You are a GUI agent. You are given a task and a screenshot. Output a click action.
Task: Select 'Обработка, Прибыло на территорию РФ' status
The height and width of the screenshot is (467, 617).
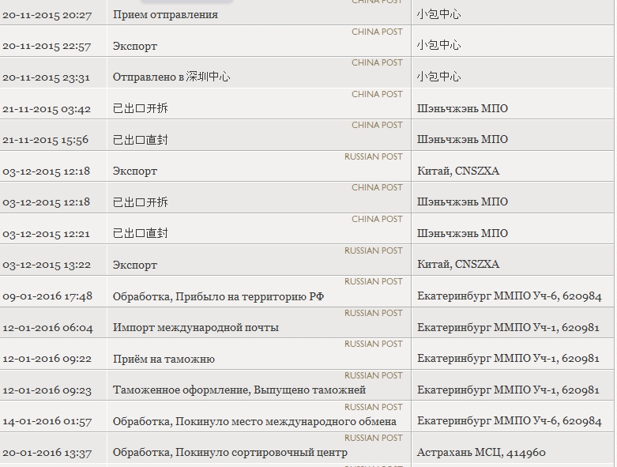tap(218, 296)
